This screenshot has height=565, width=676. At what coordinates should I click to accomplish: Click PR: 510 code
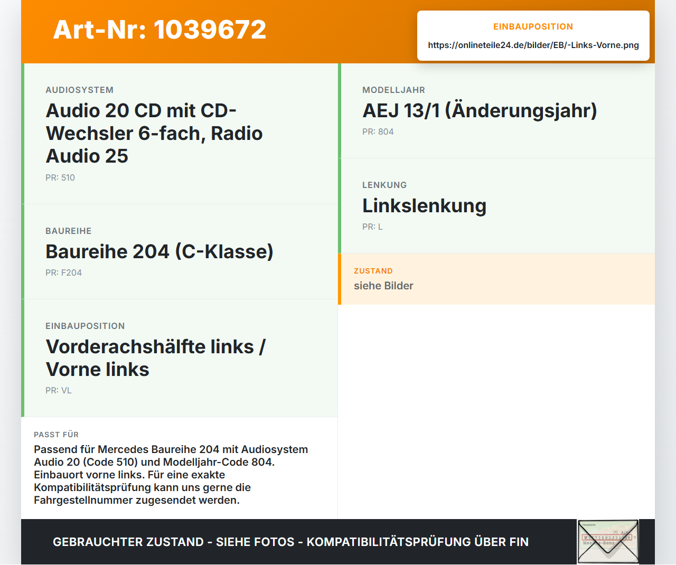click(x=60, y=177)
